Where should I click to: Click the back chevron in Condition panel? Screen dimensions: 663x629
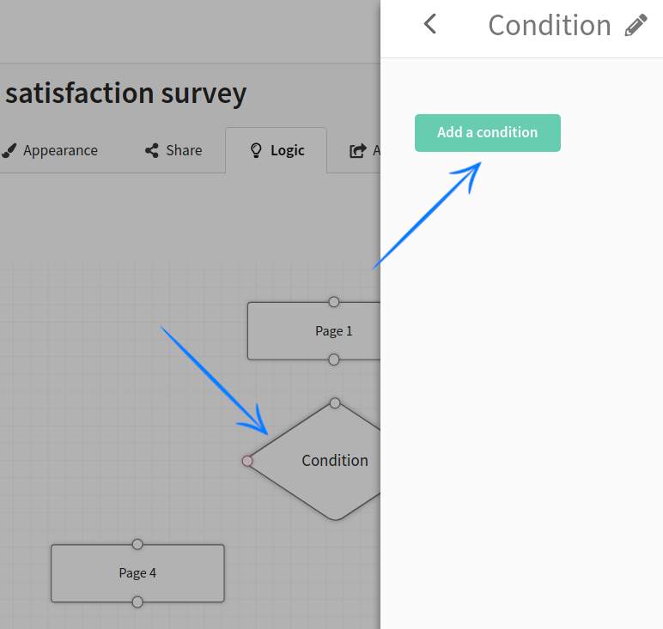tap(430, 25)
